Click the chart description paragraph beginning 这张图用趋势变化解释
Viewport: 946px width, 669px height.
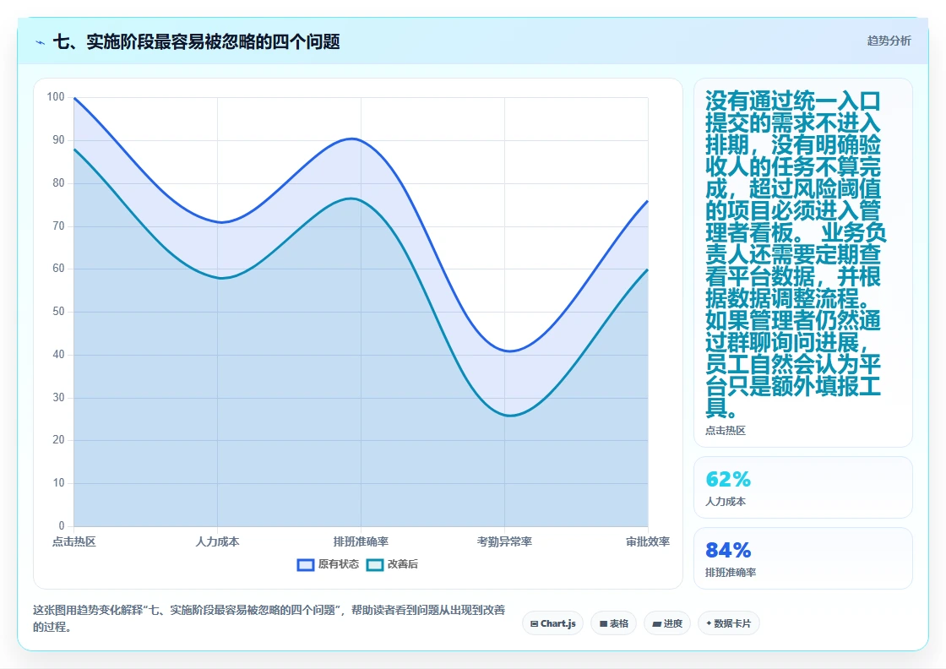[269, 618]
